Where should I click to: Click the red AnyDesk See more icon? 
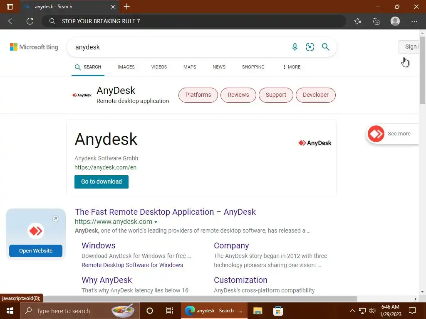tap(376, 134)
